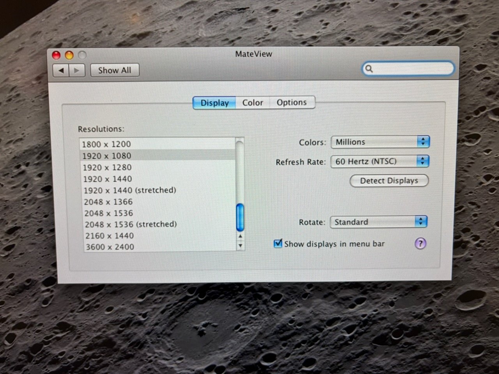Select resolution 2160 x 1440
This screenshot has width=499, height=374.
tap(161, 236)
